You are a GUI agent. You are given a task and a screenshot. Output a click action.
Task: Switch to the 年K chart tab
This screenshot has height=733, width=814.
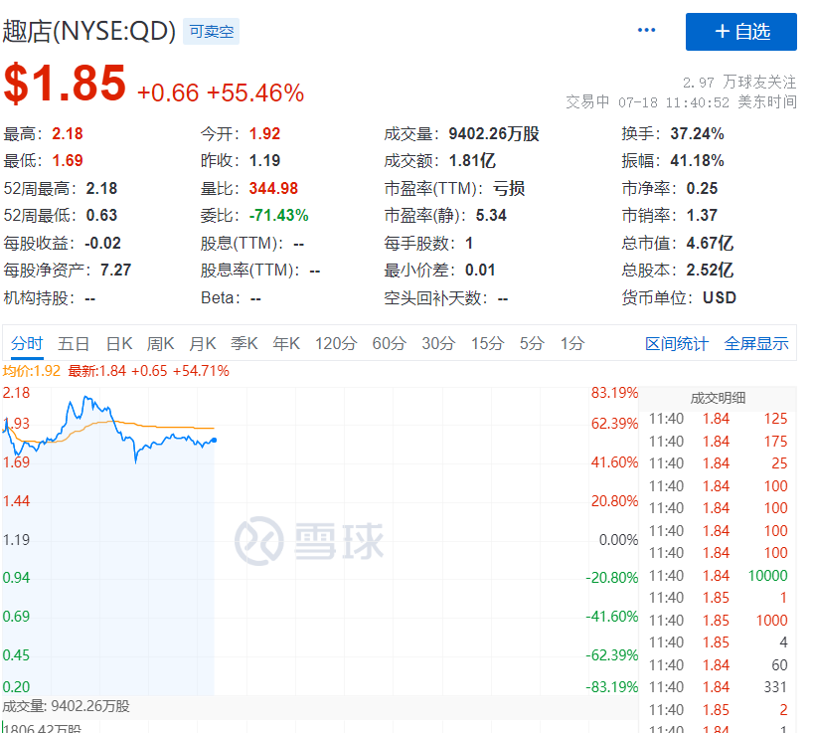(286, 343)
